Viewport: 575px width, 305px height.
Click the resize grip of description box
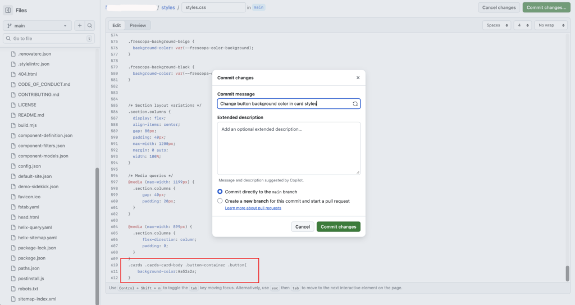pyautogui.click(x=358, y=172)
